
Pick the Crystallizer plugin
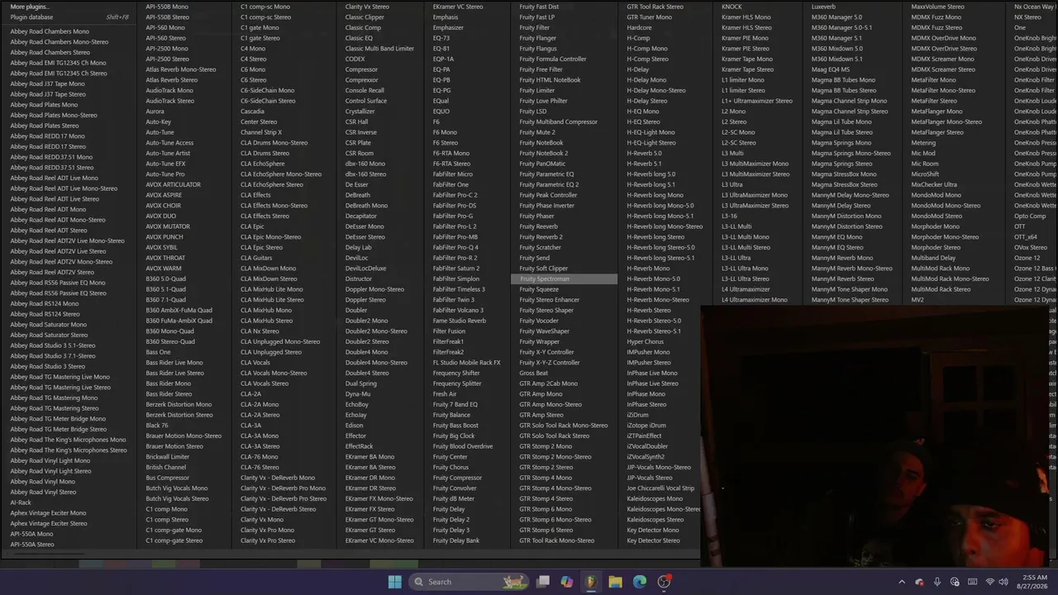pos(360,112)
